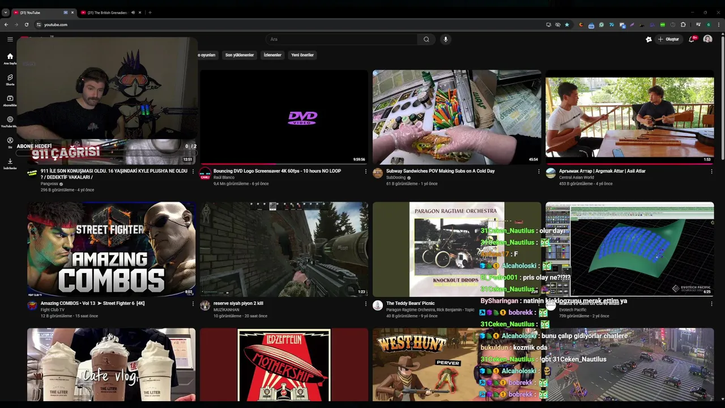Click the crossed-eye icon in address bar
725x408 pixels.
(x=558, y=24)
